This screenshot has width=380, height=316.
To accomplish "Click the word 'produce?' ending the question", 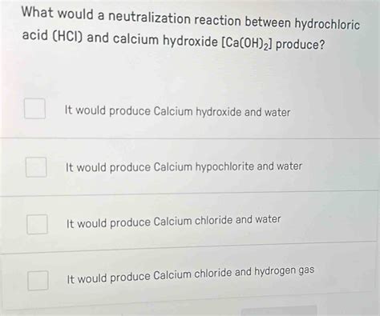I will pyautogui.click(x=300, y=45).
